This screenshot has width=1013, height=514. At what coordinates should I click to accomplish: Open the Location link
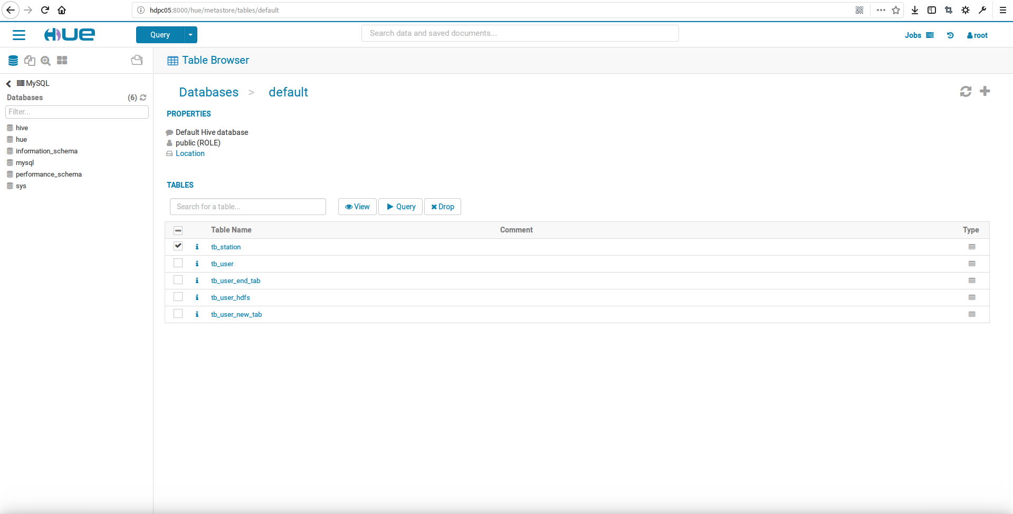[x=190, y=153]
